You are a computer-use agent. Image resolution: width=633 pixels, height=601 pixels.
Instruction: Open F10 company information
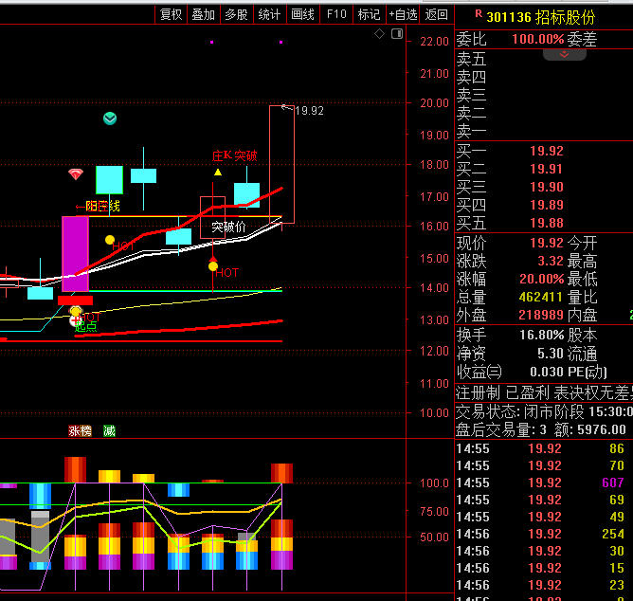click(x=335, y=14)
